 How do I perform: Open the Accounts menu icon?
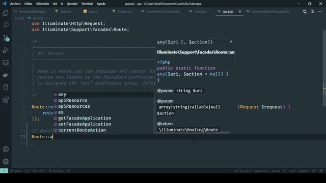(x=6, y=149)
